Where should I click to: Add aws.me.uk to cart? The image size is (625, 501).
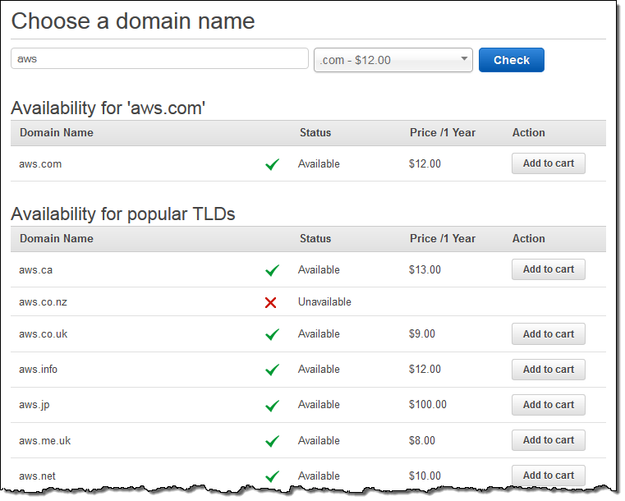(548, 440)
